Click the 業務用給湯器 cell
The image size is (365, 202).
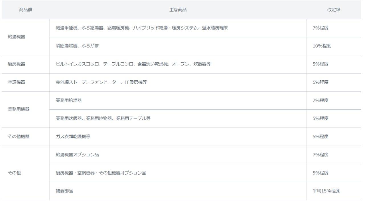178,100
